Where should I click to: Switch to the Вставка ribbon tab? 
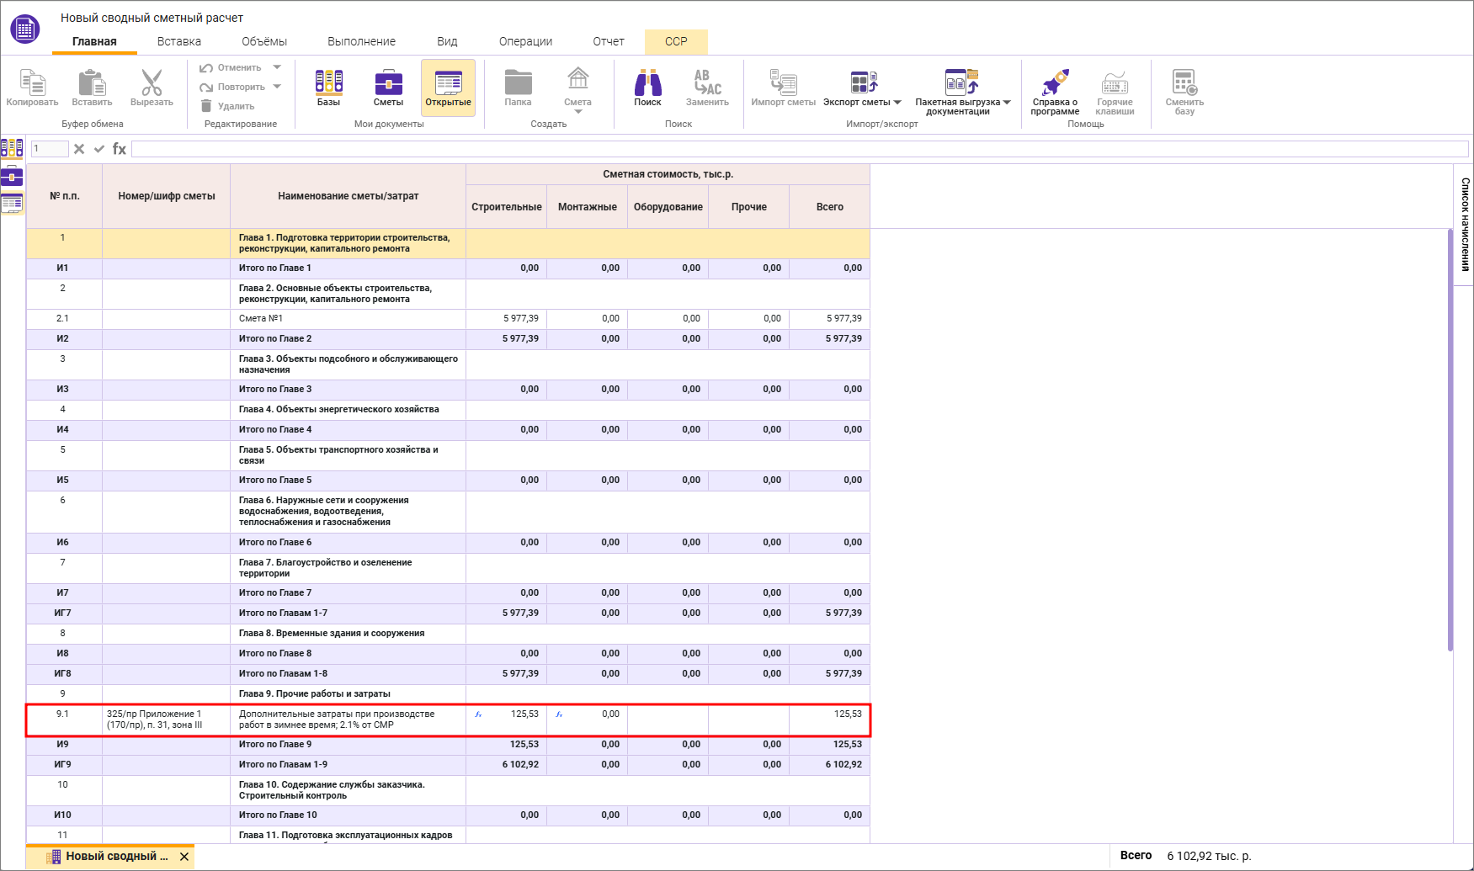(x=178, y=41)
